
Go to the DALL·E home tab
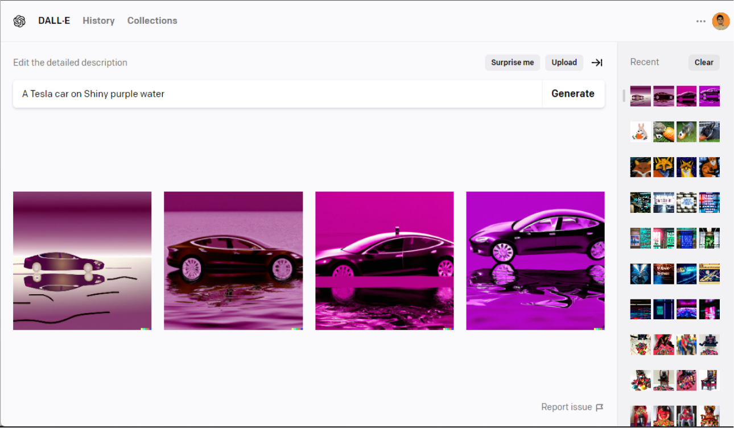tap(54, 20)
